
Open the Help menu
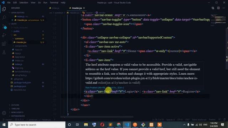(63, 2)
